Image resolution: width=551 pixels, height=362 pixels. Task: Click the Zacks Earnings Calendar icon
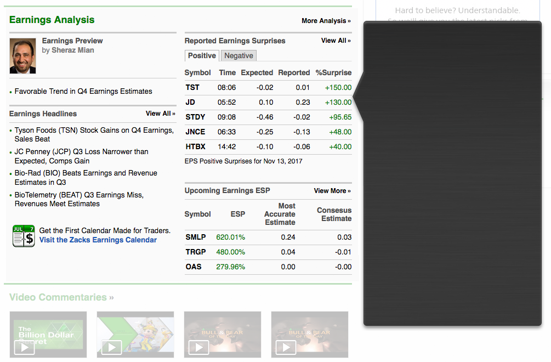click(x=24, y=236)
